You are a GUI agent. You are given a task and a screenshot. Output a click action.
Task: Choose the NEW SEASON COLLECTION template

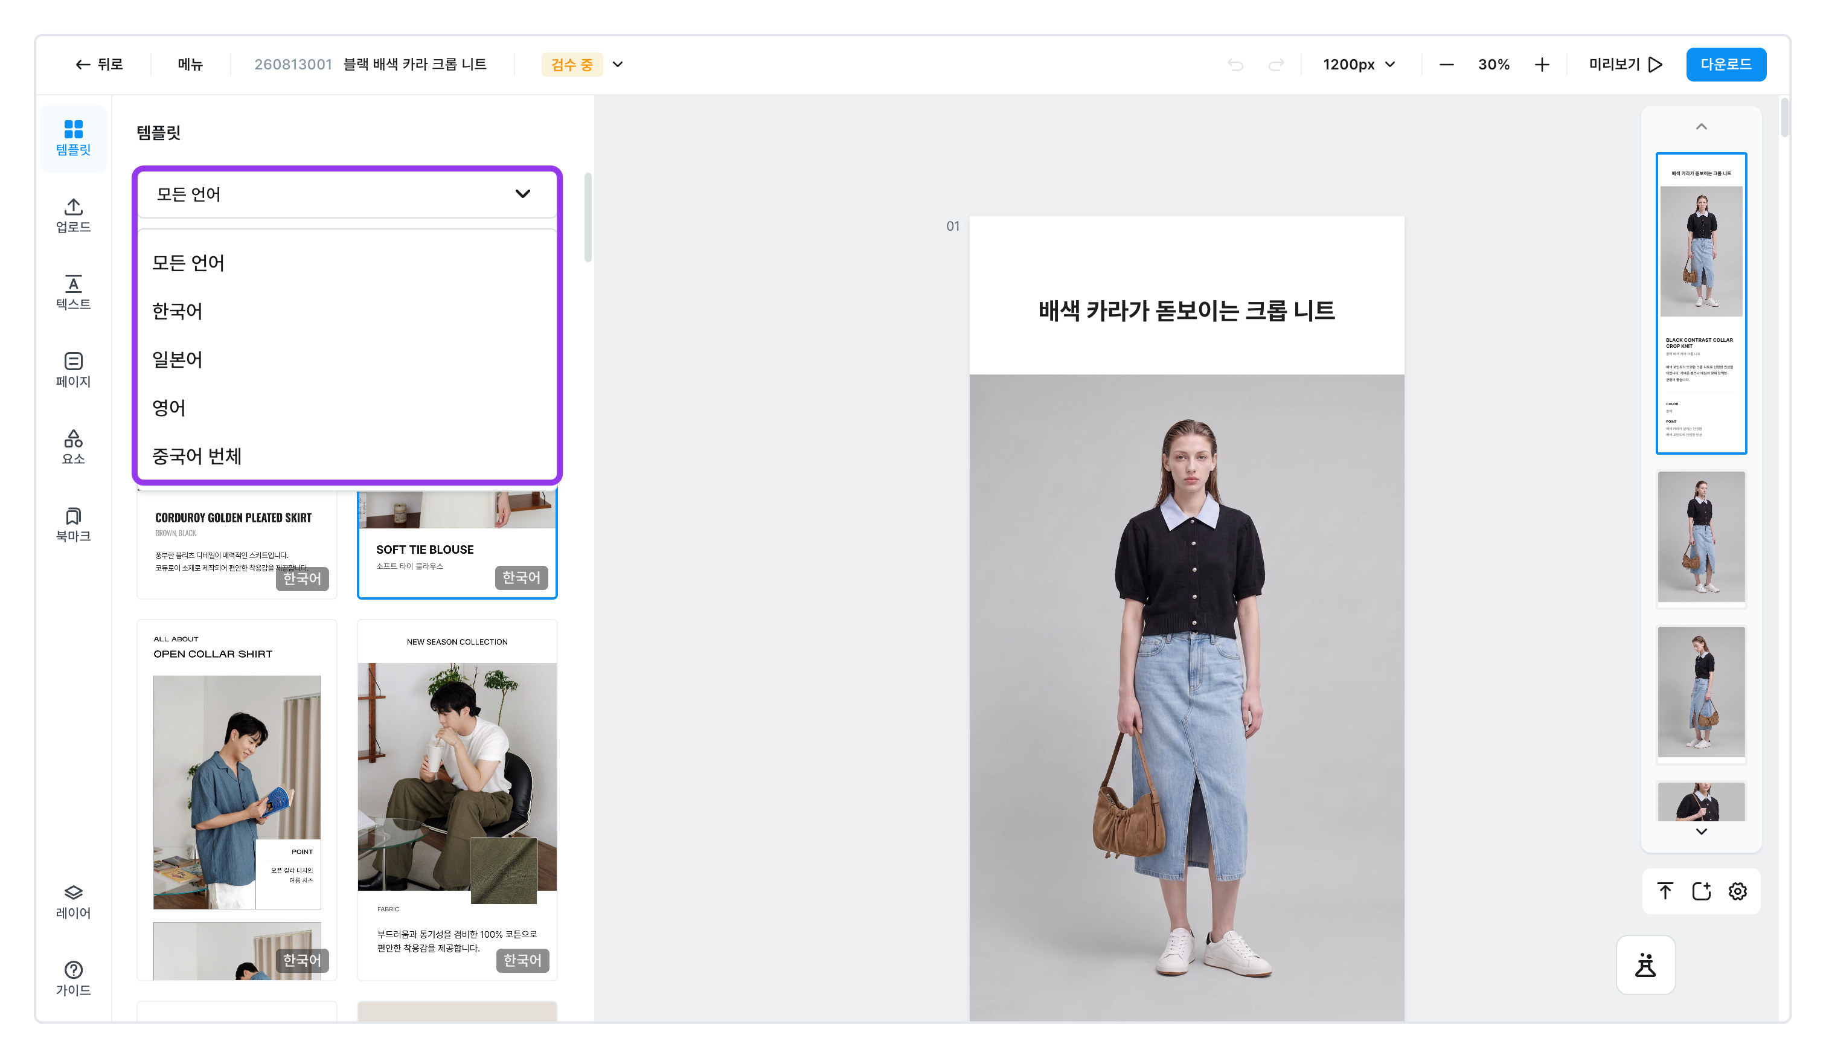[x=457, y=800]
